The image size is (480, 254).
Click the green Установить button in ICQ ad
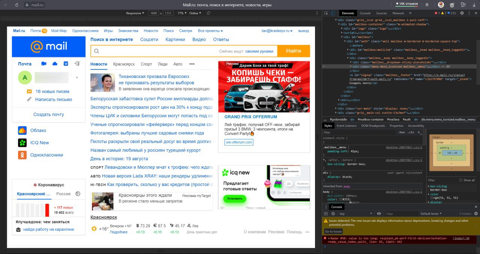(235, 198)
